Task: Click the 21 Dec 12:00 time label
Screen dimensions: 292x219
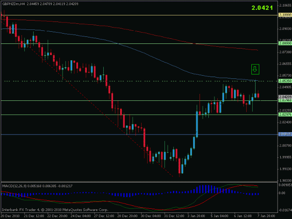Action: [x=34, y=216]
